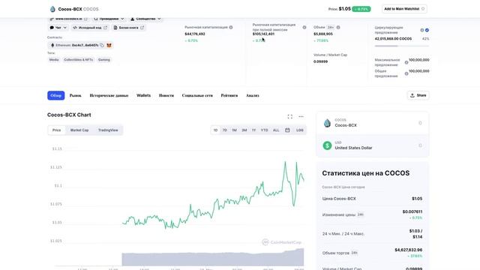Image resolution: width=480 pixels, height=270 pixels.
Task: Select the ALL chart range
Action: click(276, 130)
